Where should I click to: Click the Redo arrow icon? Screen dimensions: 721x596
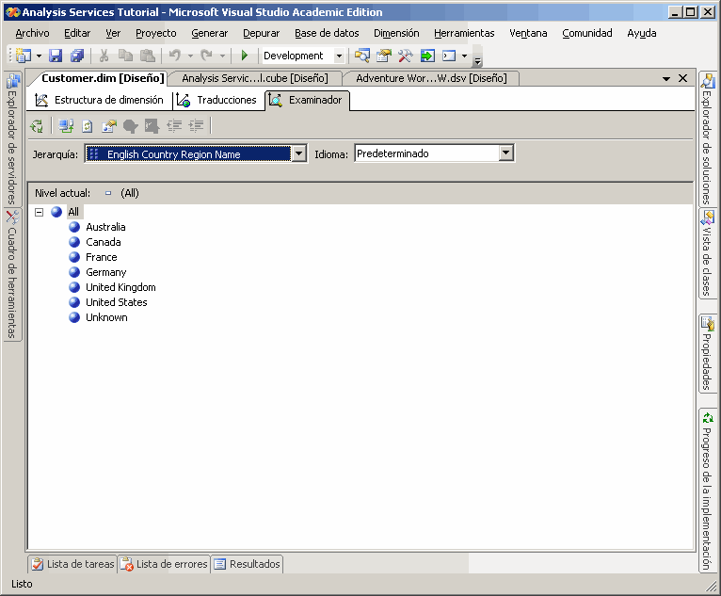coord(207,56)
